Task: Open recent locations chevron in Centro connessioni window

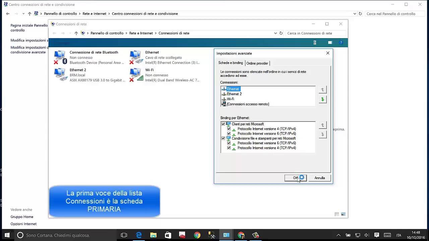Action: (23, 14)
